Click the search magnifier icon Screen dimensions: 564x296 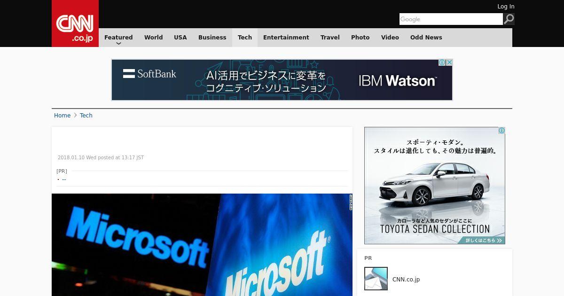tap(509, 19)
